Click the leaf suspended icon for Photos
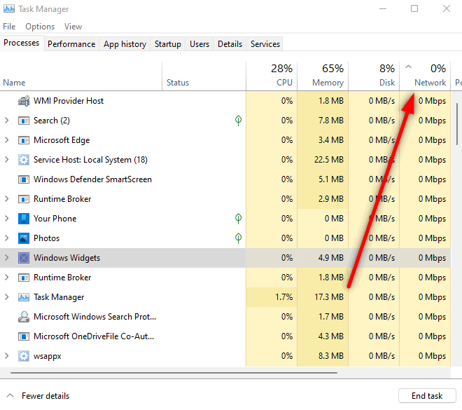 [x=239, y=238]
